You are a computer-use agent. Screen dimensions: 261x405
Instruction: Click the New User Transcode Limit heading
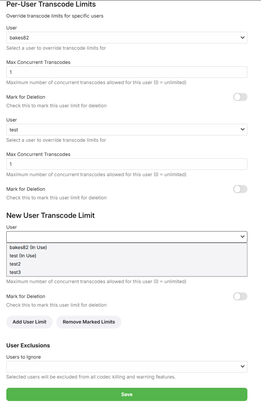coord(50,216)
